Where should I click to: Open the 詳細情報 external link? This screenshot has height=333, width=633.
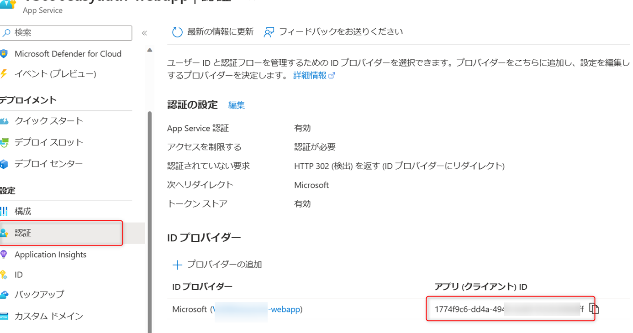[314, 76]
